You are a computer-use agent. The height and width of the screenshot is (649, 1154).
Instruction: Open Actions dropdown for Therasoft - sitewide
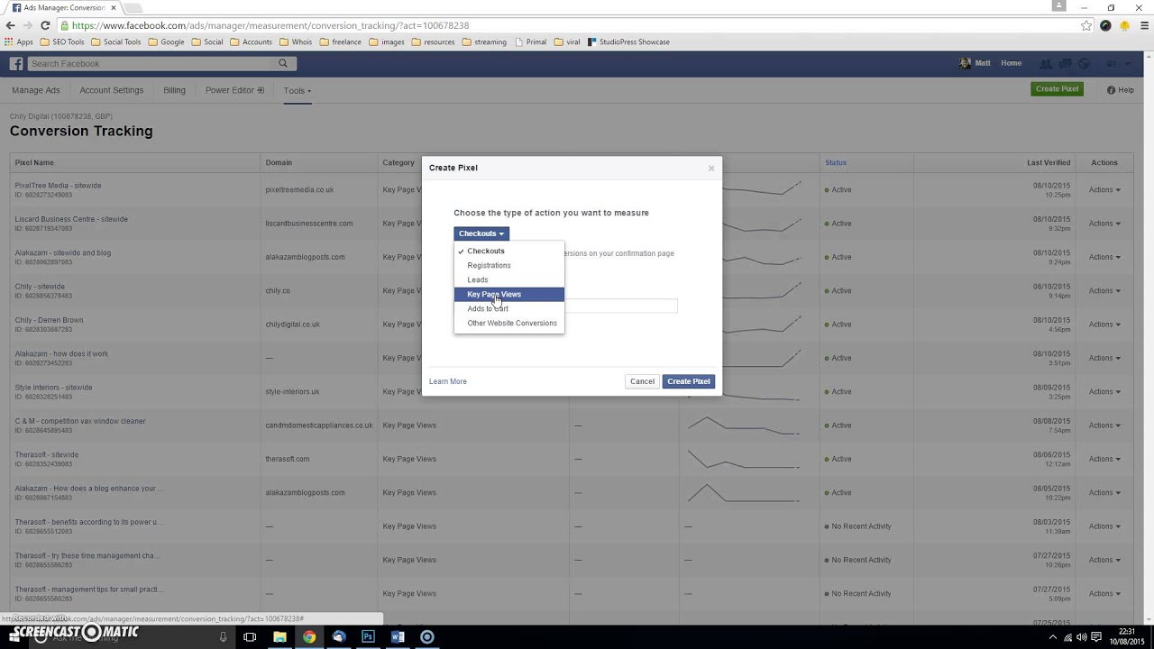tap(1104, 459)
